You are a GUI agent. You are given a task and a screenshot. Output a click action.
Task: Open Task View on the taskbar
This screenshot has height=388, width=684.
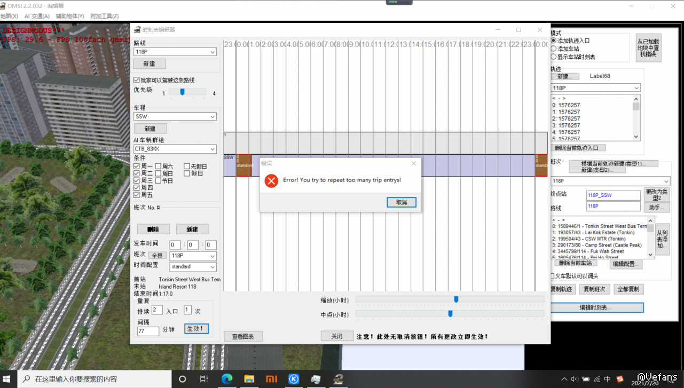coord(204,379)
